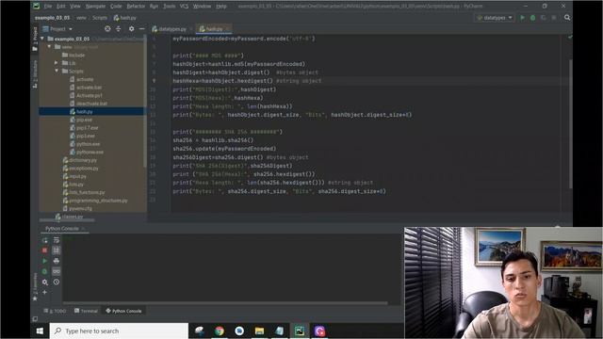Toggle tool window bars at bottom-left corner
The height and width of the screenshot is (339, 603).
[x=35, y=318]
